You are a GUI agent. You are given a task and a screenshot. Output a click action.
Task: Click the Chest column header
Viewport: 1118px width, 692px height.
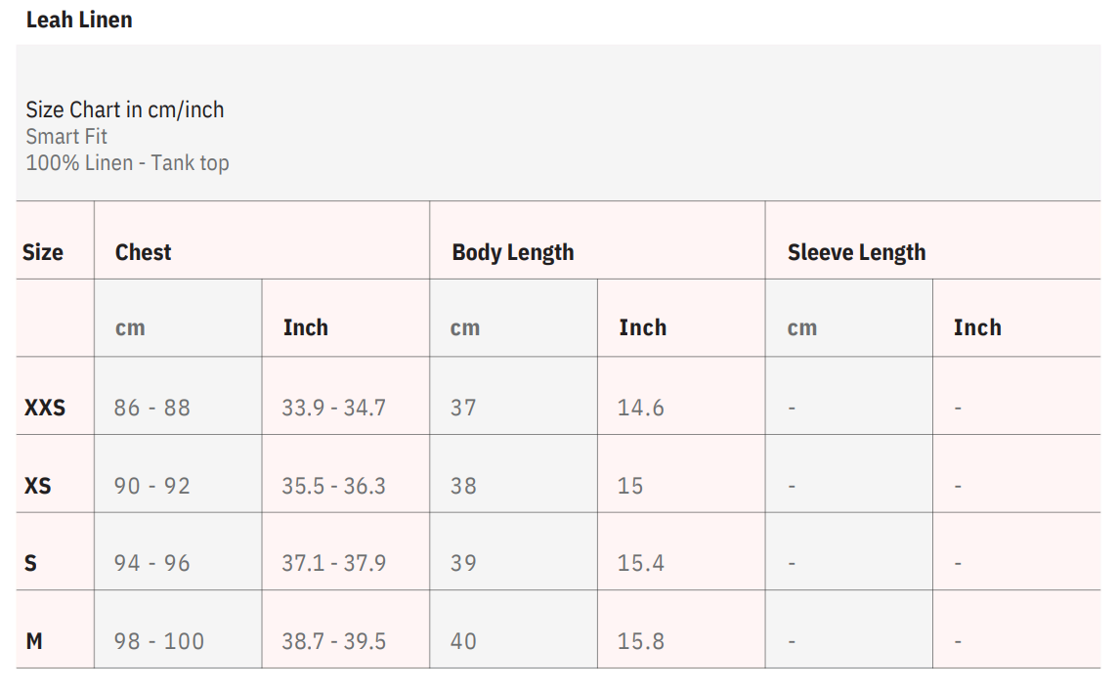144,252
